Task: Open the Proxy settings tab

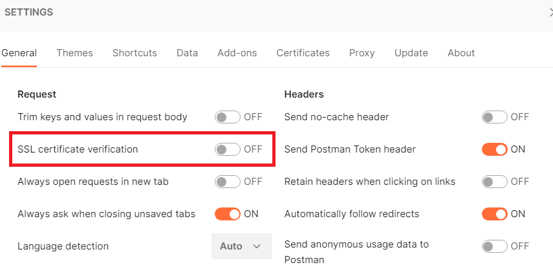Action: tap(362, 53)
